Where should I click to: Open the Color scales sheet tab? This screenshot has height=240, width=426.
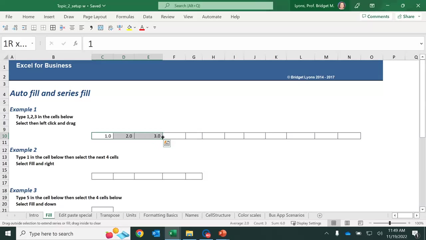click(x=249, y=215)
